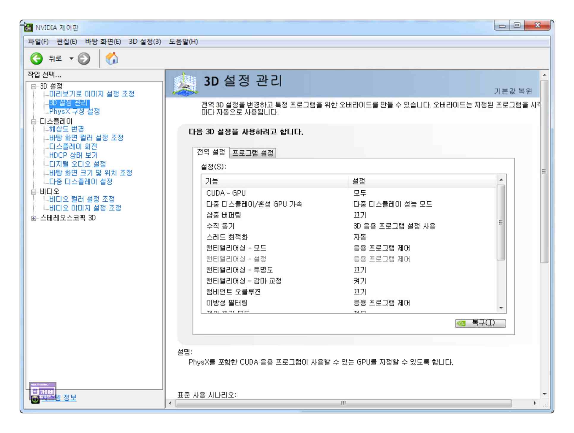Click the settings list scroll-down arrow
Viewport: 574px width, 433px height.
[501, 308]
